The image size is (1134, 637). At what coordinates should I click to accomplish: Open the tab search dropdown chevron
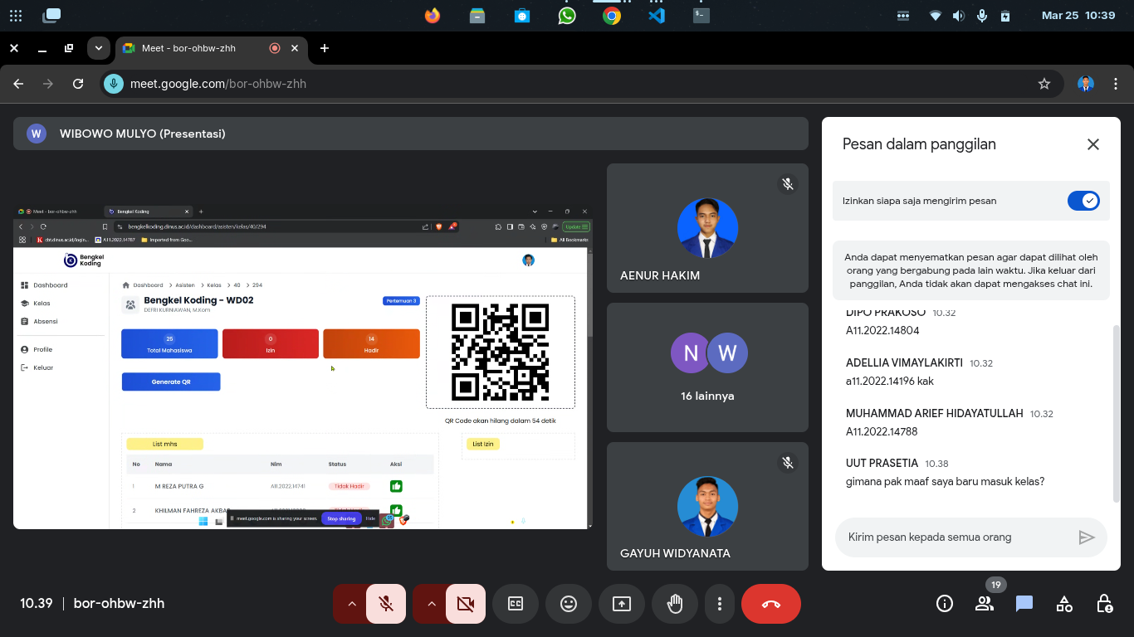(x=99, y=48)
